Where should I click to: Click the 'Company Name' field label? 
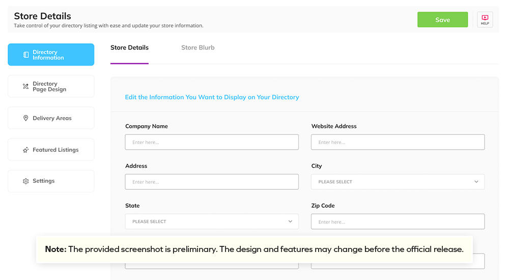tap(147, 126)
